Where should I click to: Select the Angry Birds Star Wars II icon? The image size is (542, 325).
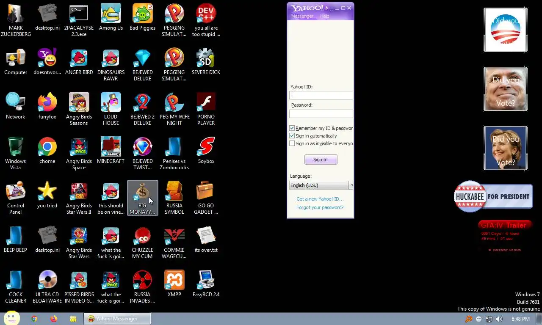click(79, 198)
